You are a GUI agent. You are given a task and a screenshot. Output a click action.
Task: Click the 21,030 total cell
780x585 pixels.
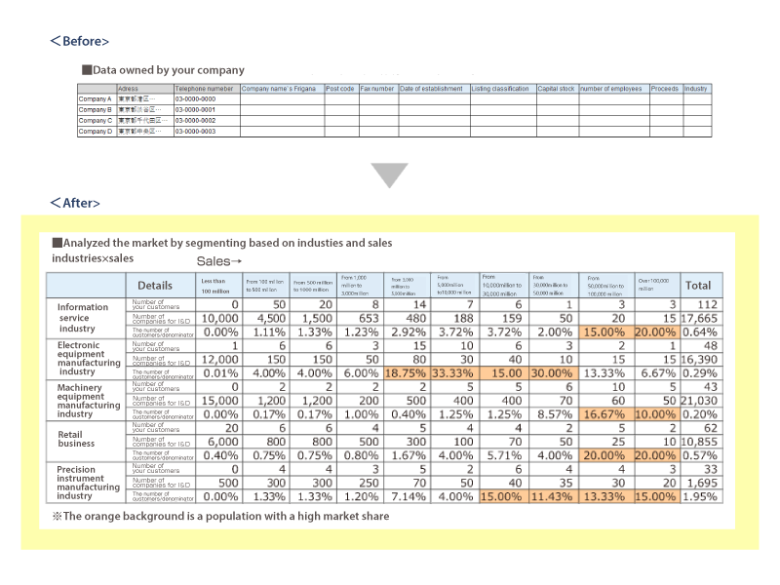[x=698, y=399]
